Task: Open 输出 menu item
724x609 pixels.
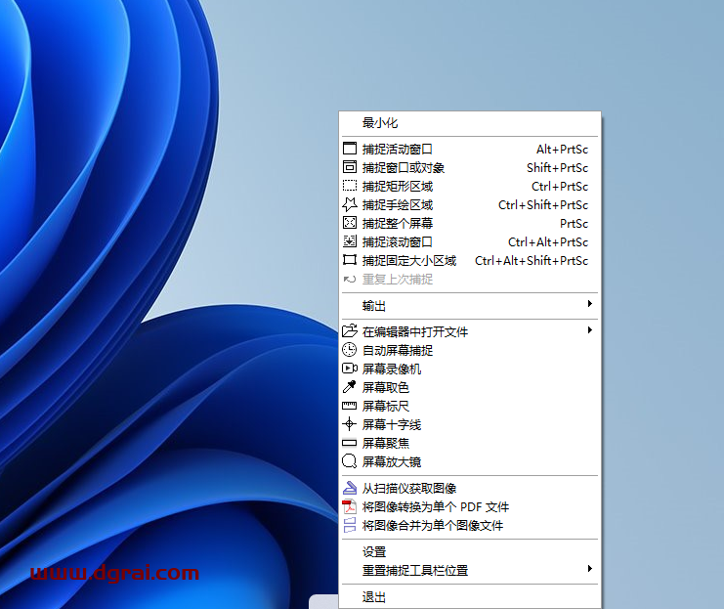Action: pyautogui.click(x=470, y=306)
